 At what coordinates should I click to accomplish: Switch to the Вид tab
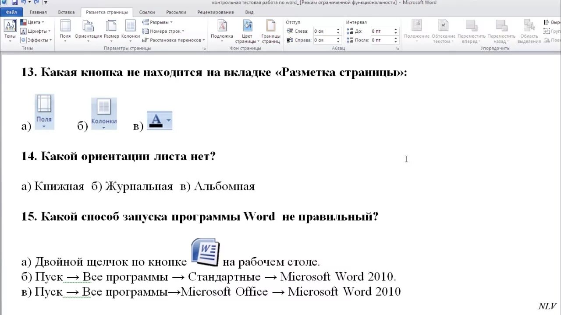point(249,12)
